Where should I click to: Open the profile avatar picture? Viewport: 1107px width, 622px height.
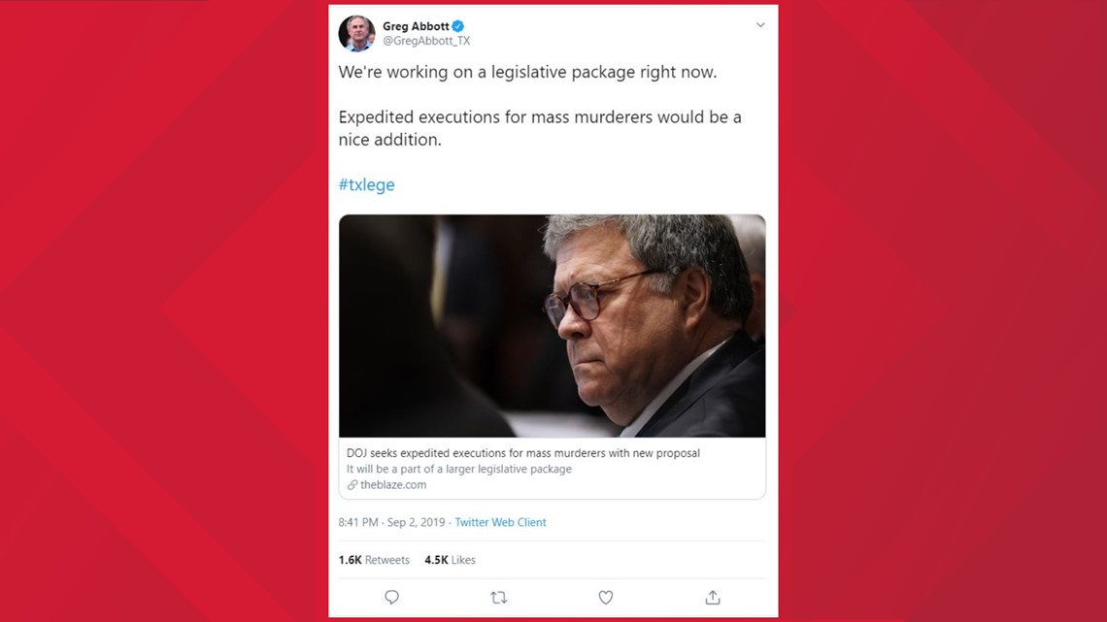(x=356, y=33)
